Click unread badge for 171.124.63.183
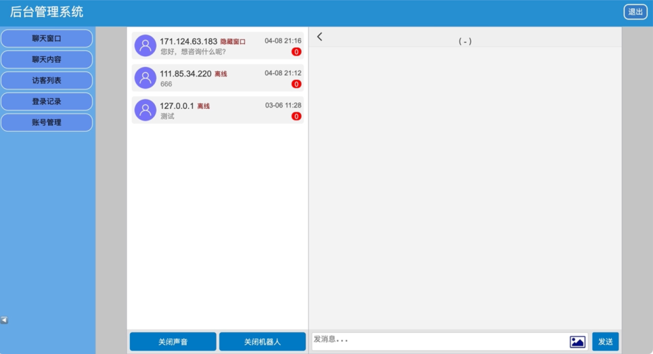This screenshot has width=653, height=354. 296,52
